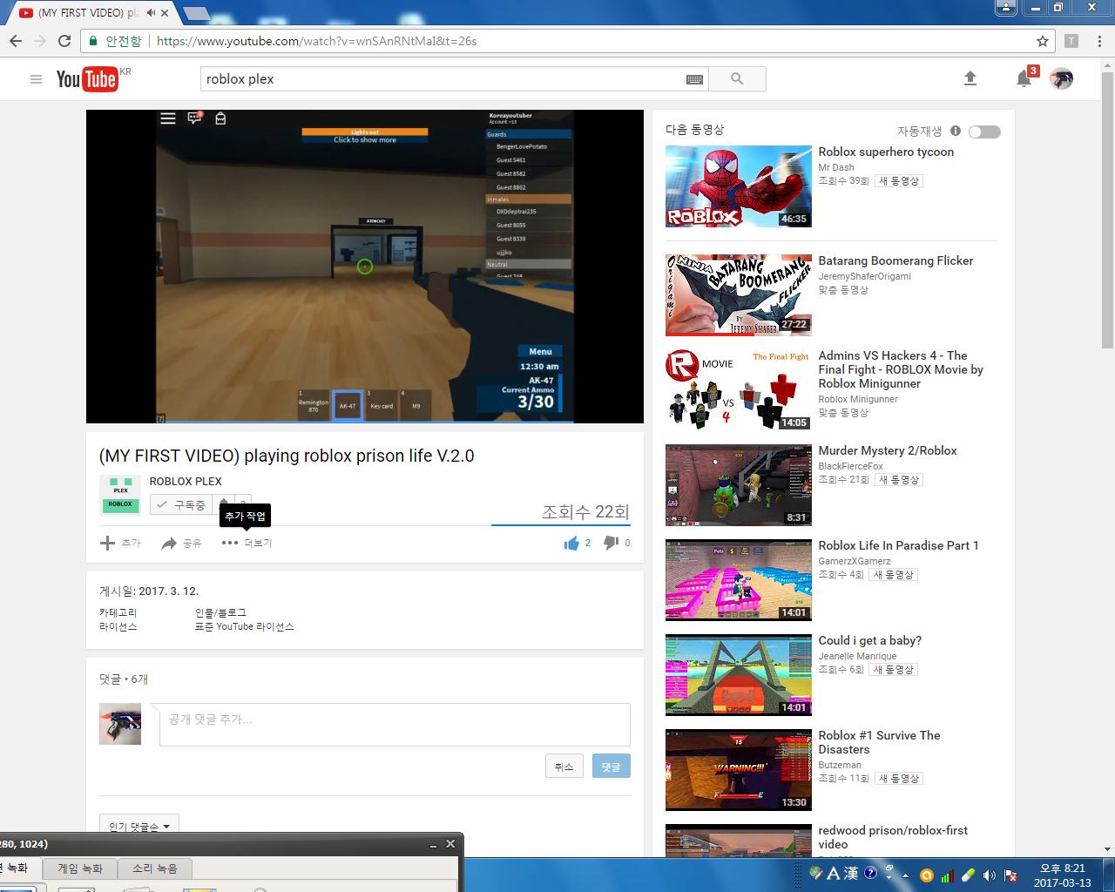Open the Mr Dash channel link
The height and width of the screenshot is (892, 1115).
(835, 167)
